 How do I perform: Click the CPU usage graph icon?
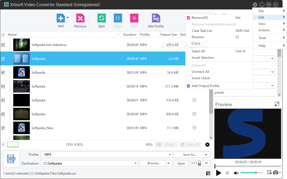(13, 145)
